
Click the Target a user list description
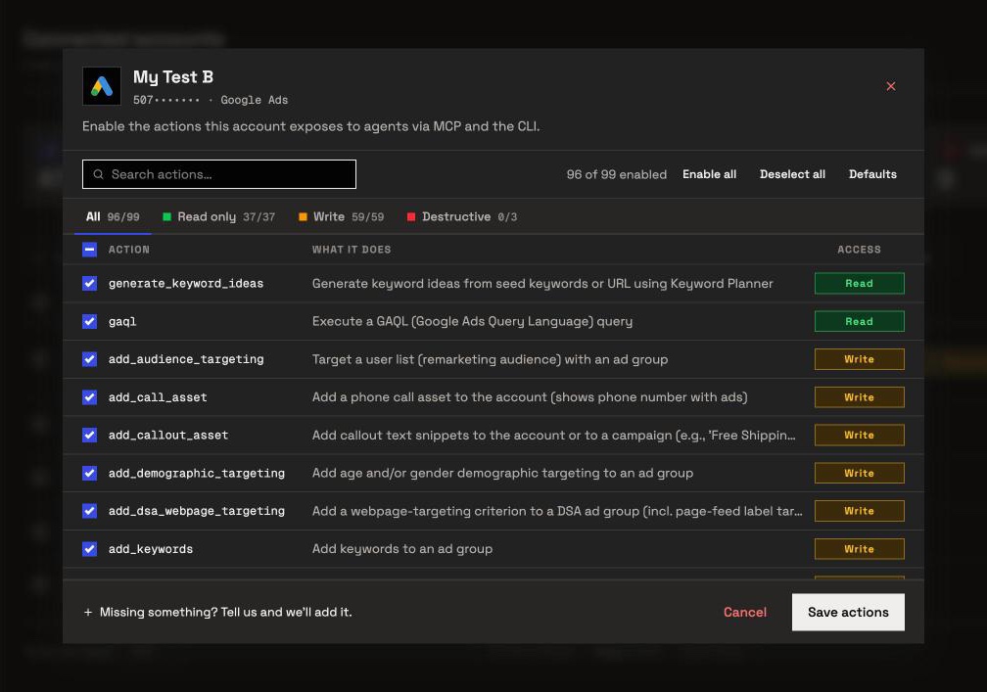[490, 359]
